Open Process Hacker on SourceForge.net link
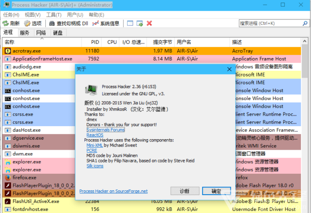 (113, 191)
